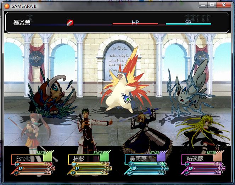Minimize the SAMSARA II window
This screenshot has width=235, height=185.
pyautogui.click(x=203, y=5)
